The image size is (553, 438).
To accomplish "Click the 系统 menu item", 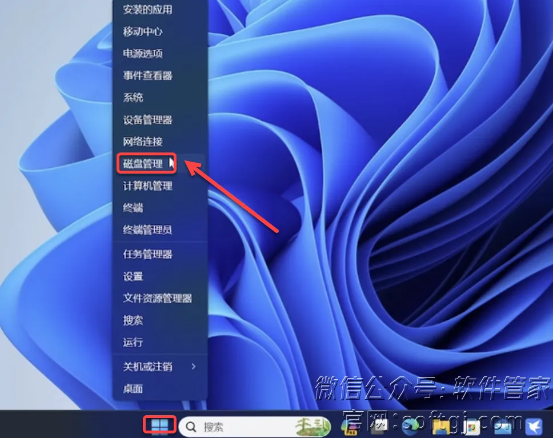I will [160, 97].
